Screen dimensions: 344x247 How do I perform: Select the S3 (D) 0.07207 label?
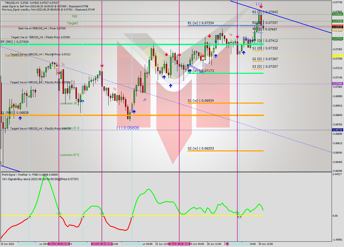pos(265,66)
